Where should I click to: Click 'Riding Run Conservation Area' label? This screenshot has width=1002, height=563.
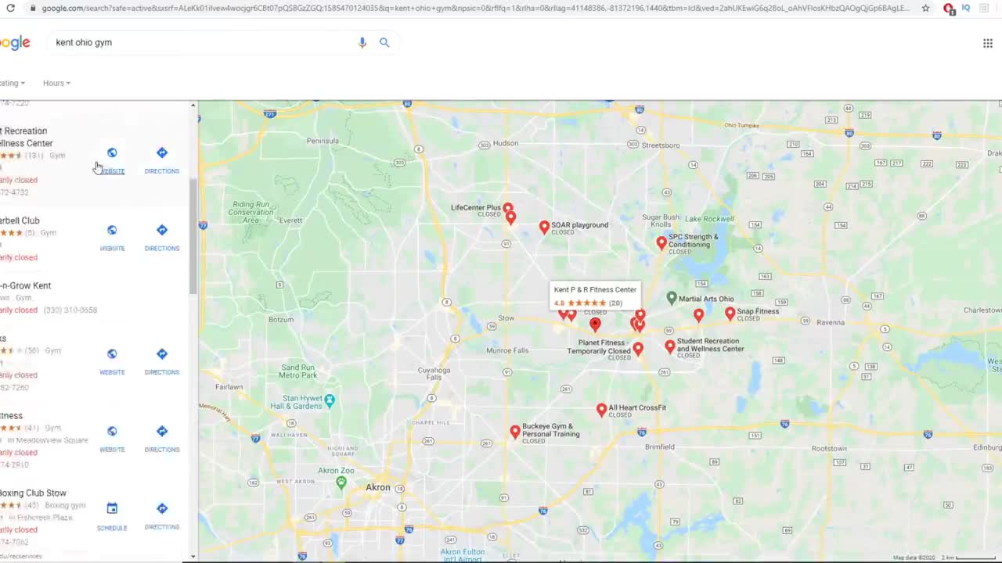253,212
